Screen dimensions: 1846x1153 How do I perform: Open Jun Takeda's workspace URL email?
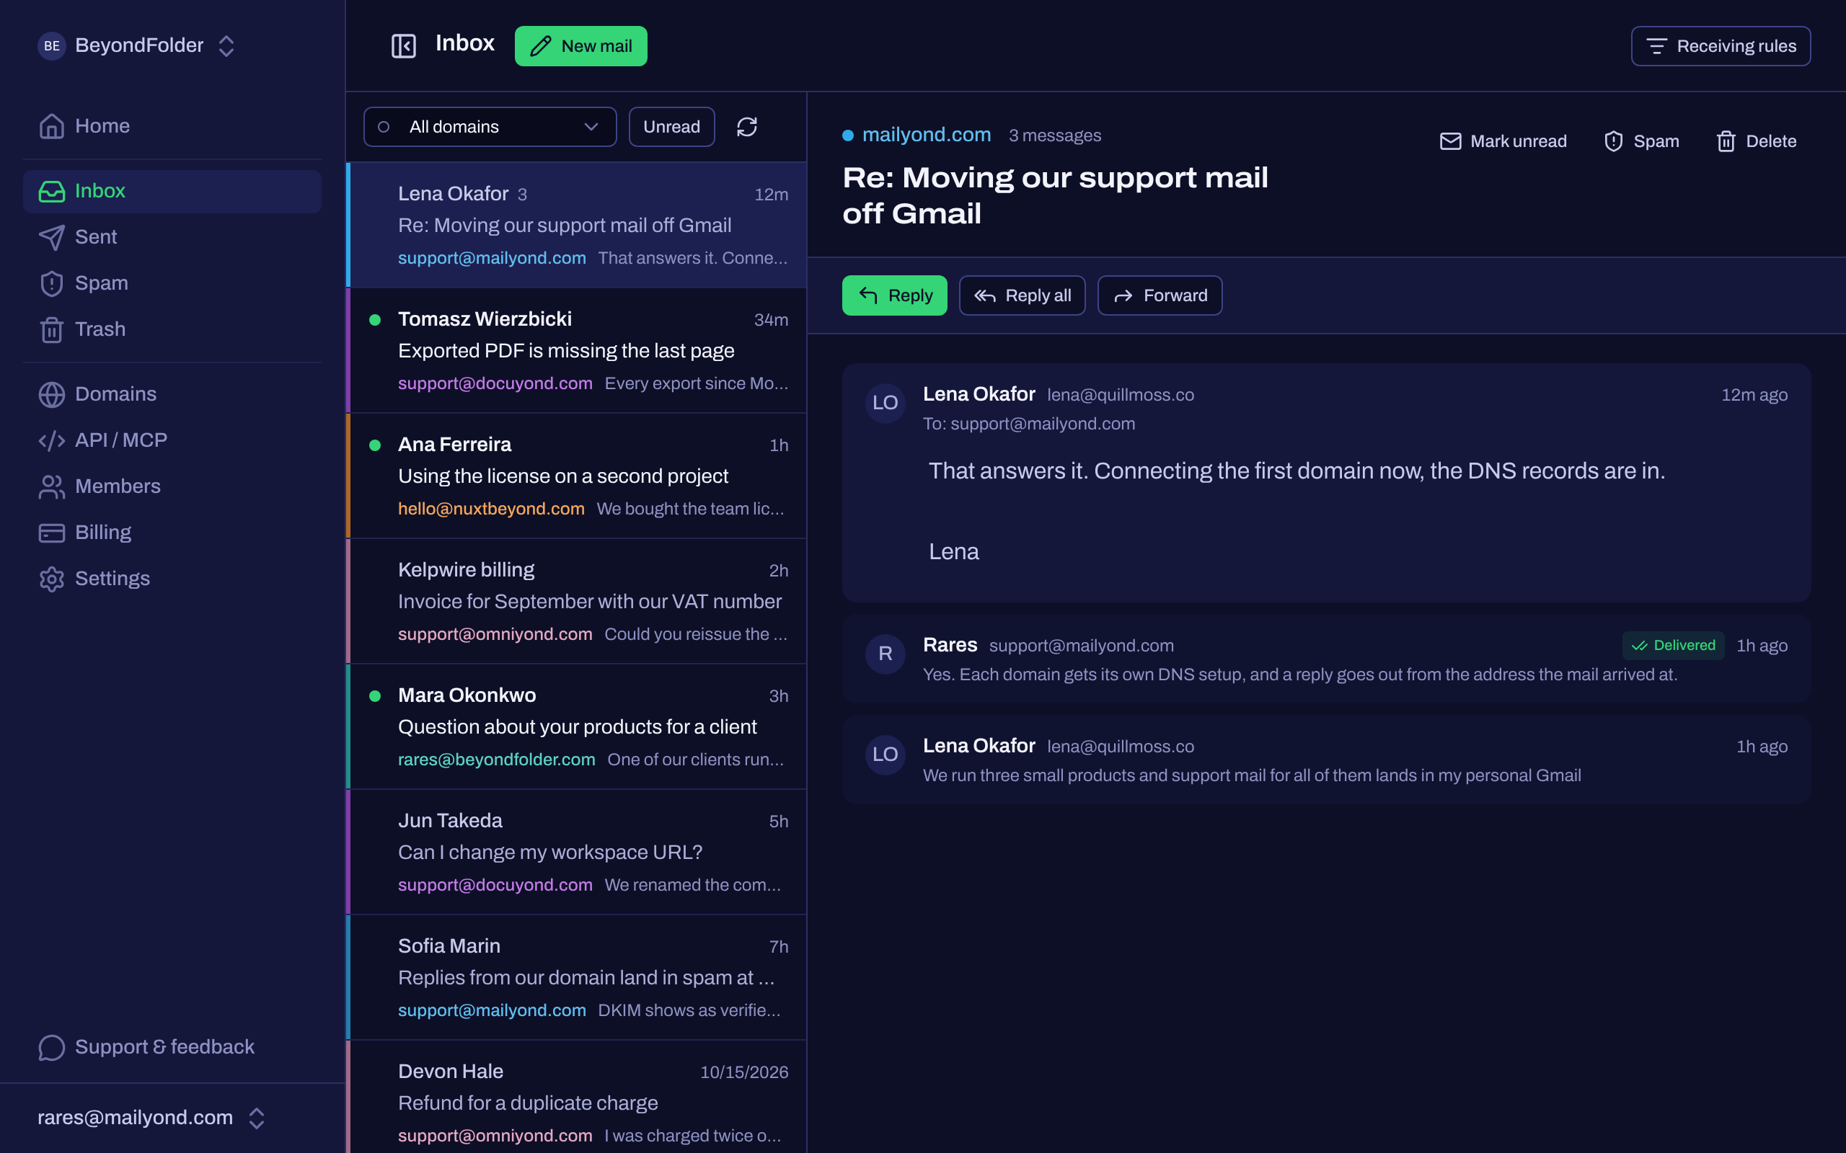578,852
